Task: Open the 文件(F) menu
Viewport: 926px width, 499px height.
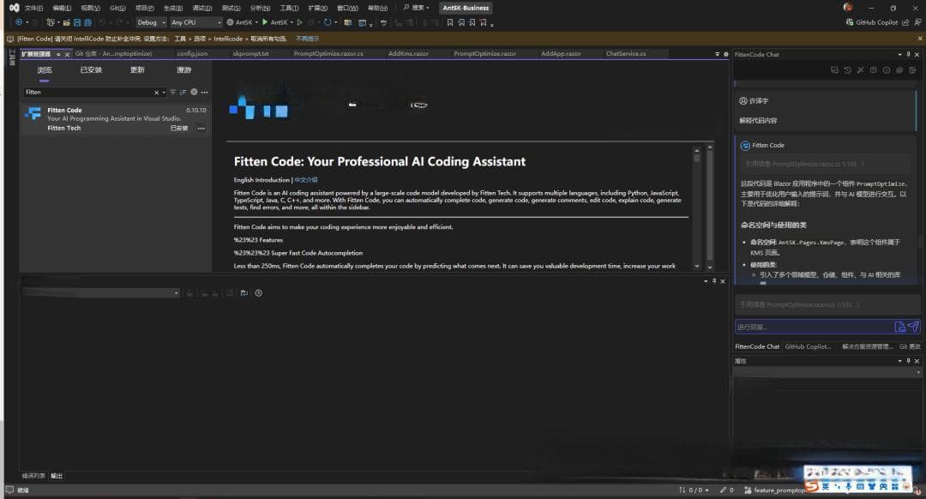Action: [33, 8]
